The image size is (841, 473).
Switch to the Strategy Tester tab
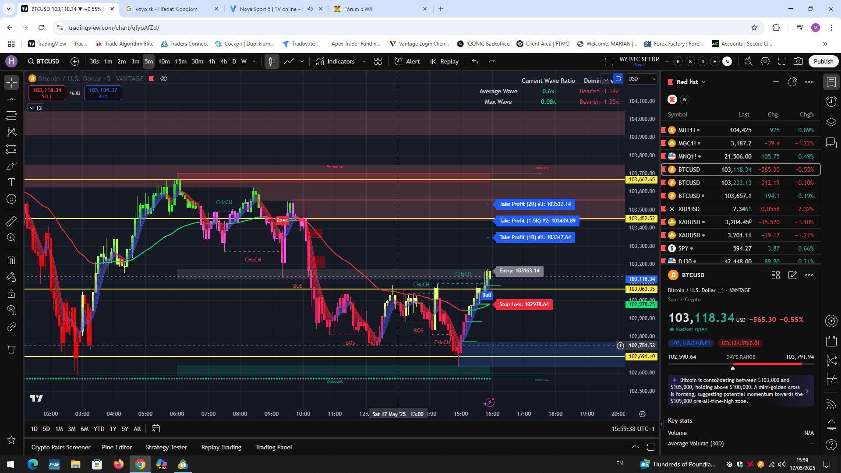(166, 447)
